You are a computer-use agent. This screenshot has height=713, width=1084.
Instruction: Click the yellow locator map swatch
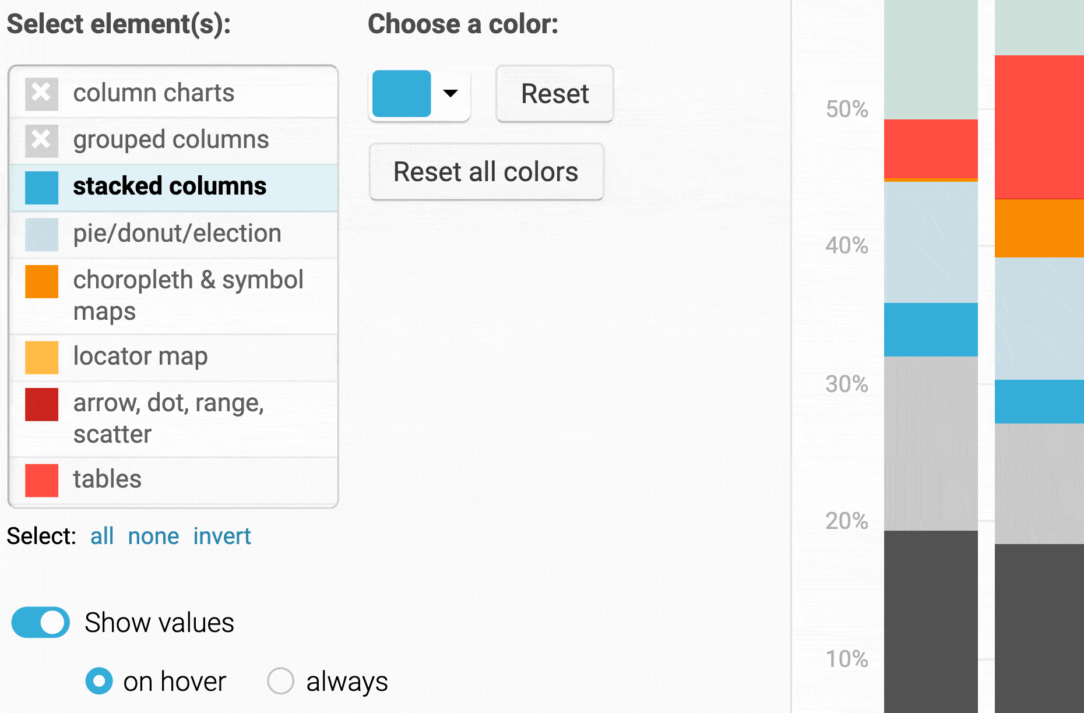(41, 357)
